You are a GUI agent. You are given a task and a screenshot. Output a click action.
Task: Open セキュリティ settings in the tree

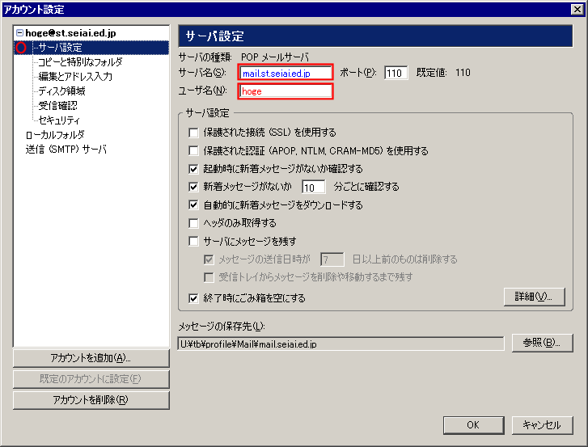pyautogui.click(x=59, y=120)
